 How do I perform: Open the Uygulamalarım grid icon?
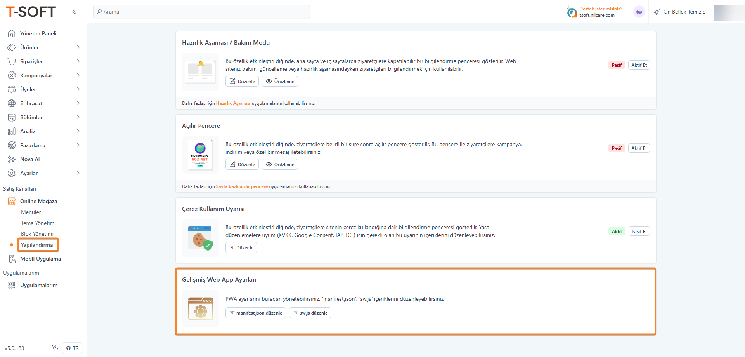[12, 285]
